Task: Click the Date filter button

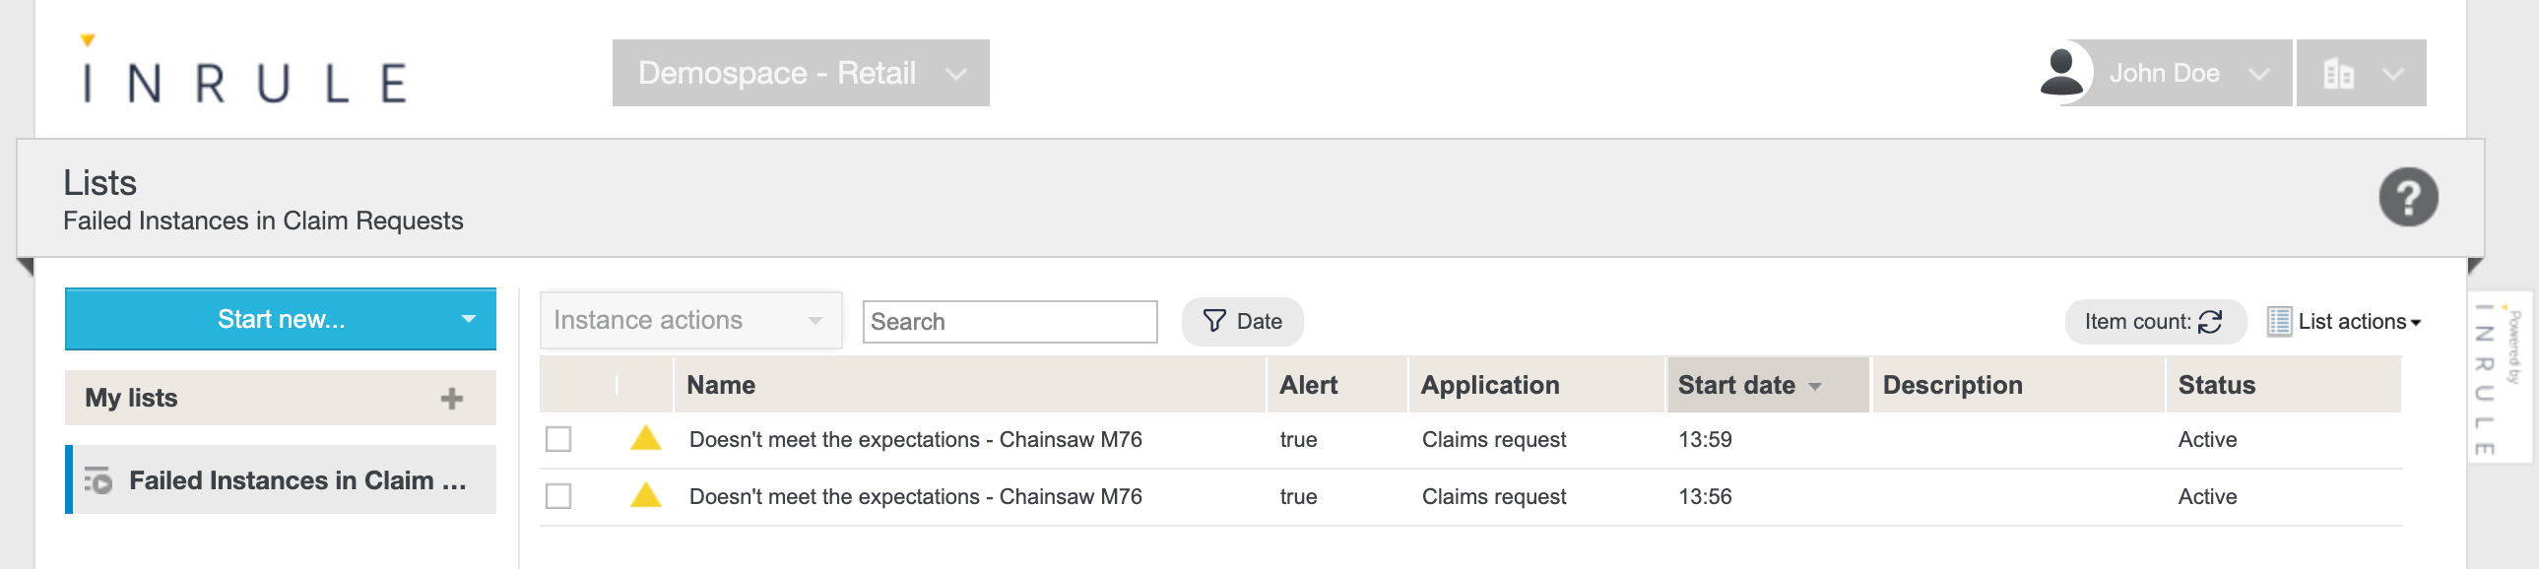Action: (1242, 322)
